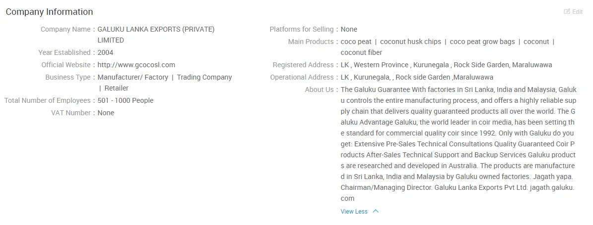
Task: Click the GALUKU LANKA EXPORTS company name
Action: coord(156,29)
